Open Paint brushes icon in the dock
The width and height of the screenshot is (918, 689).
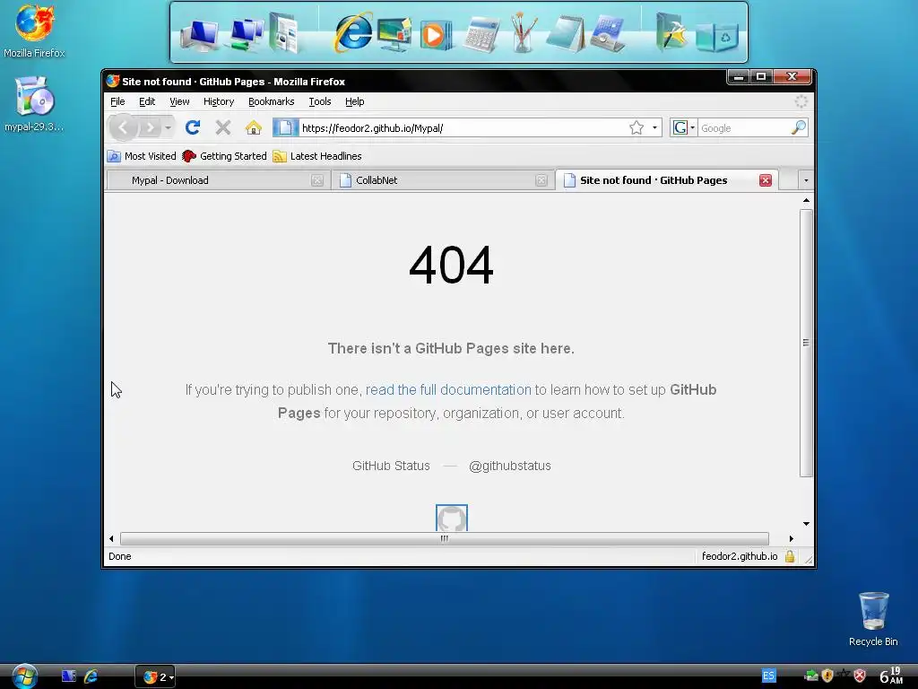523,33
